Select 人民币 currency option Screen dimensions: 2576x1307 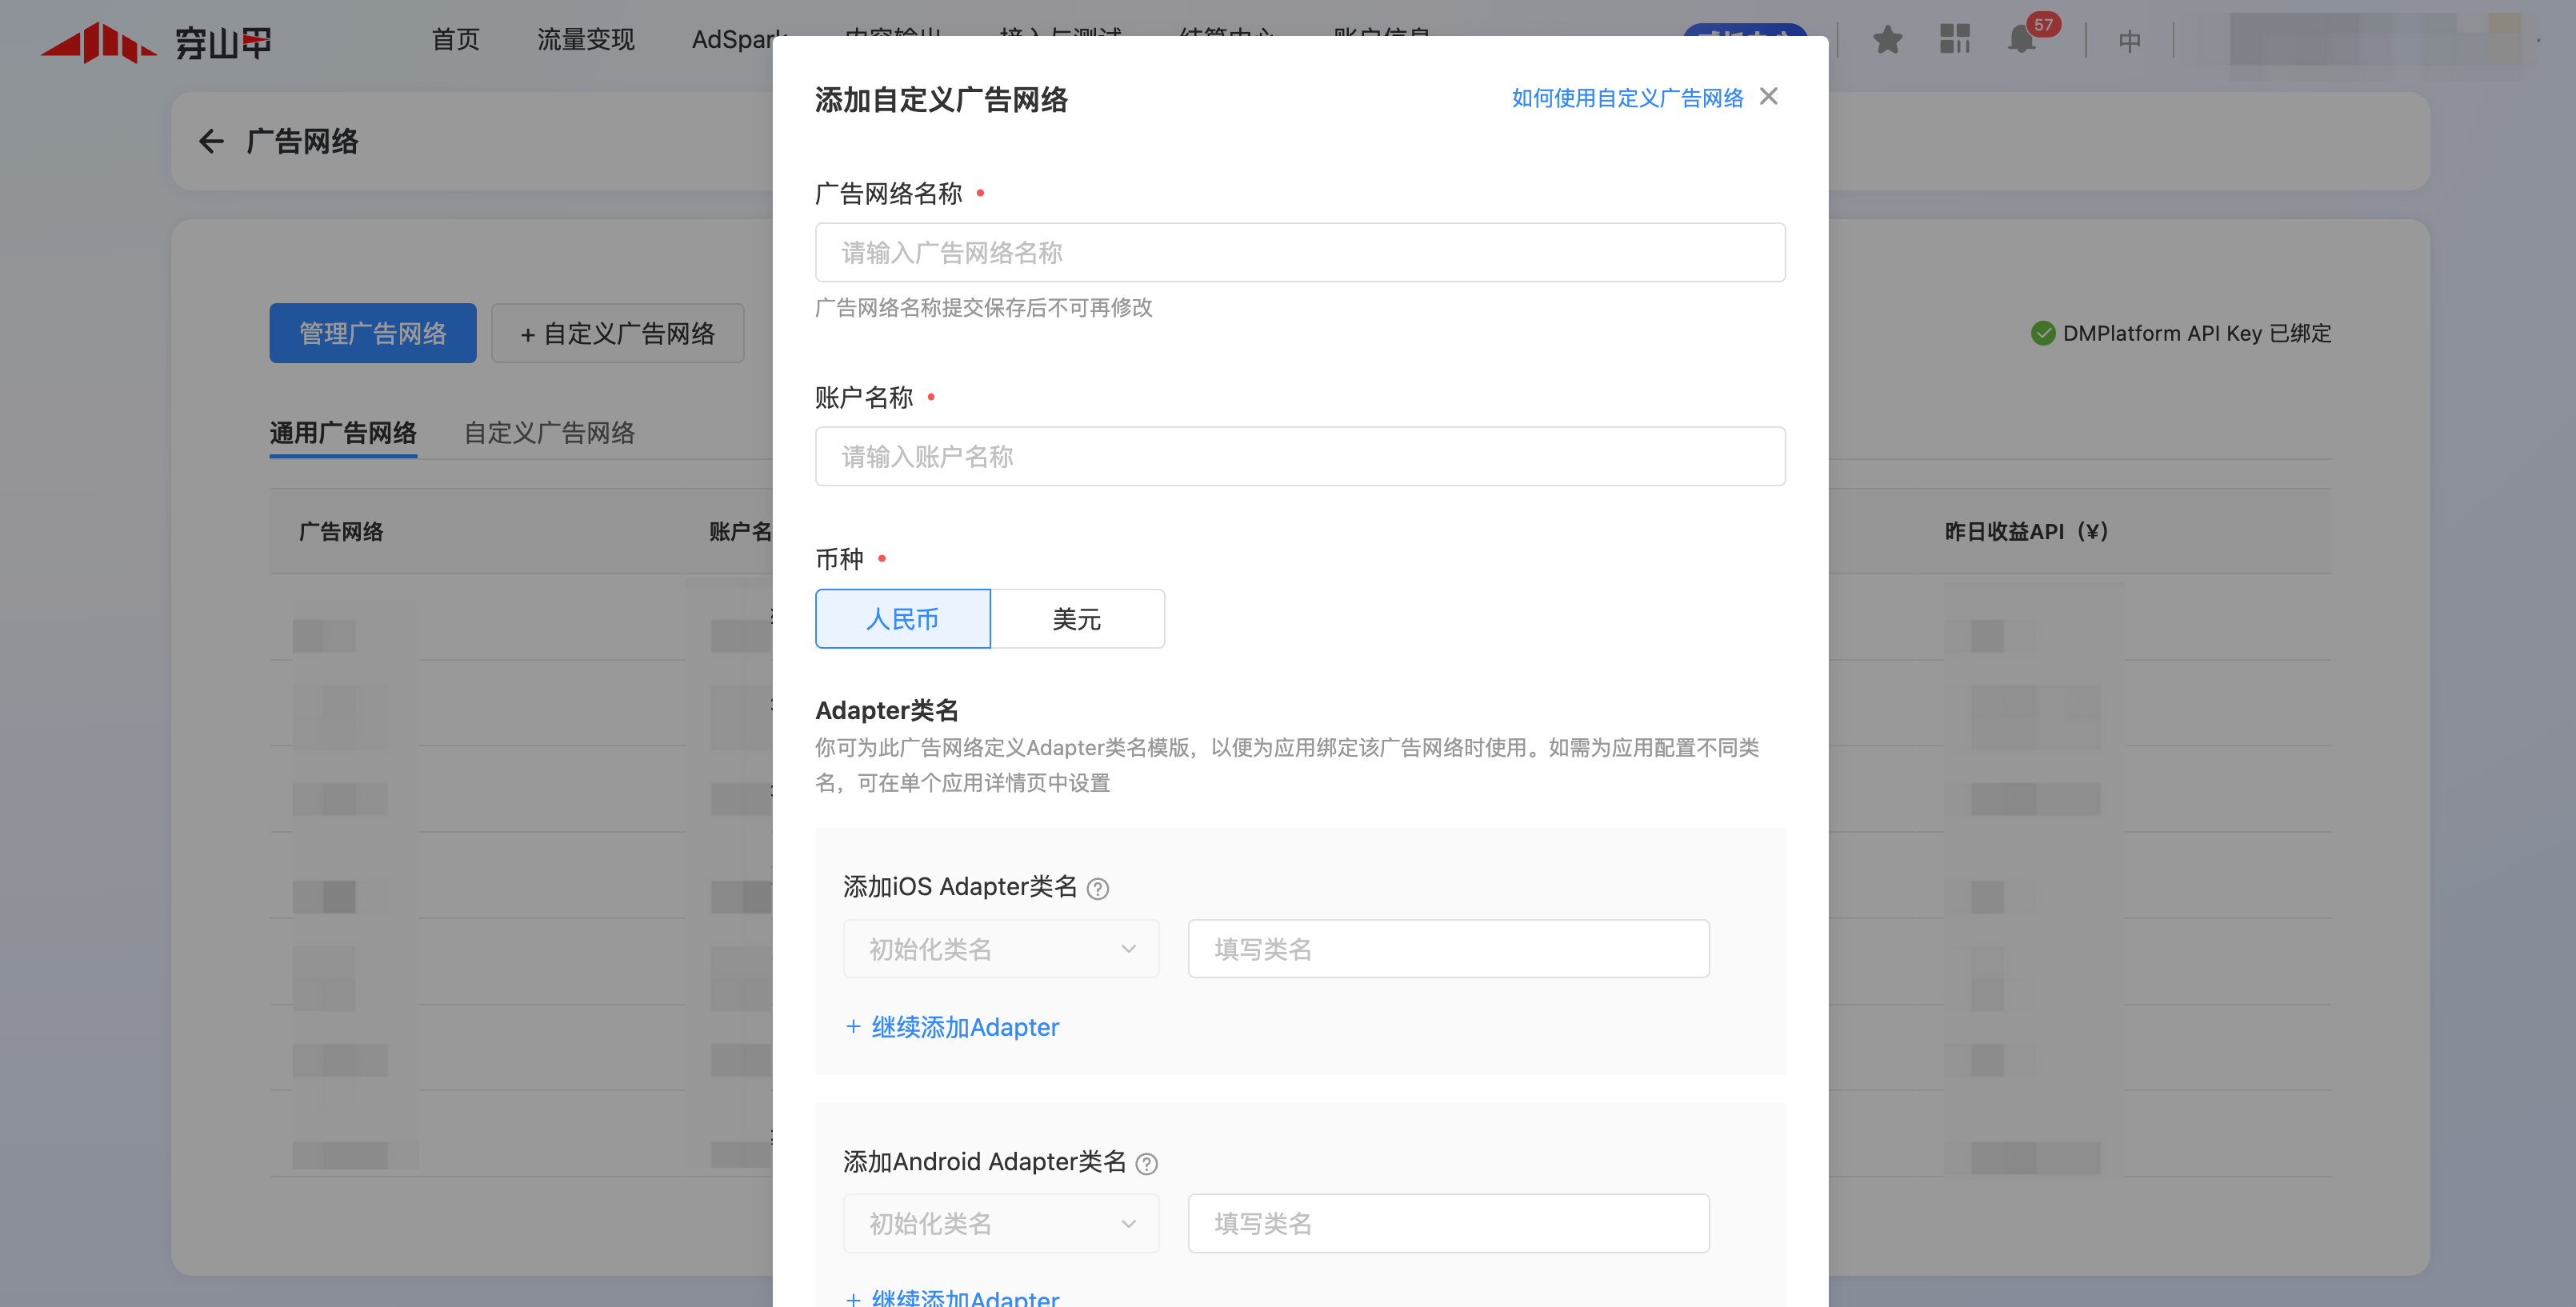[x=902, y=619]
